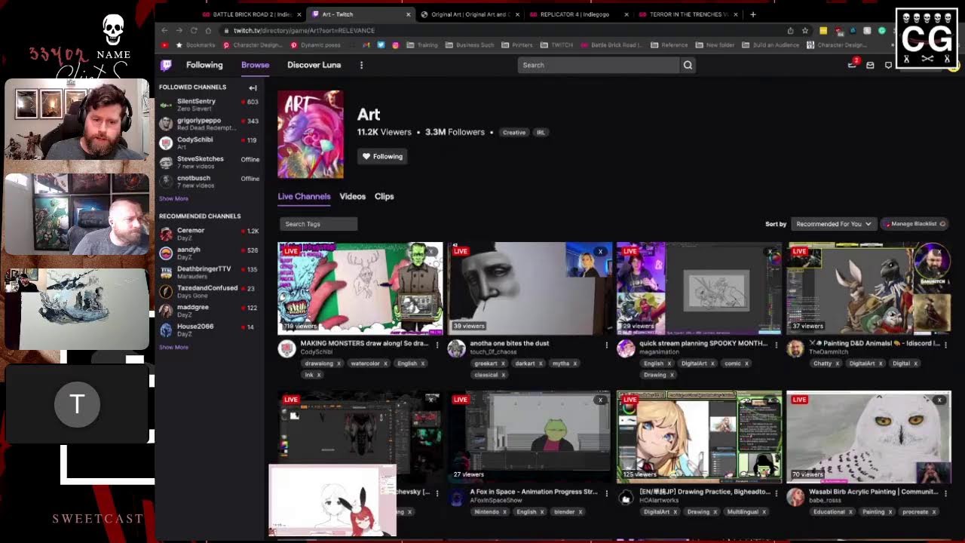Viewport: 965px width, 543px height.
Task: Expand Show More under Recommended Channels
Action: pos(173,348)
